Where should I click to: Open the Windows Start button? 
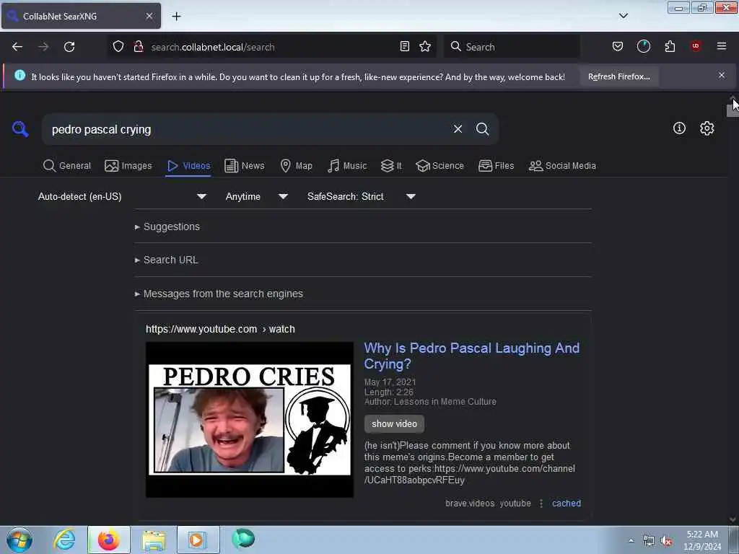tap(19, 540)
